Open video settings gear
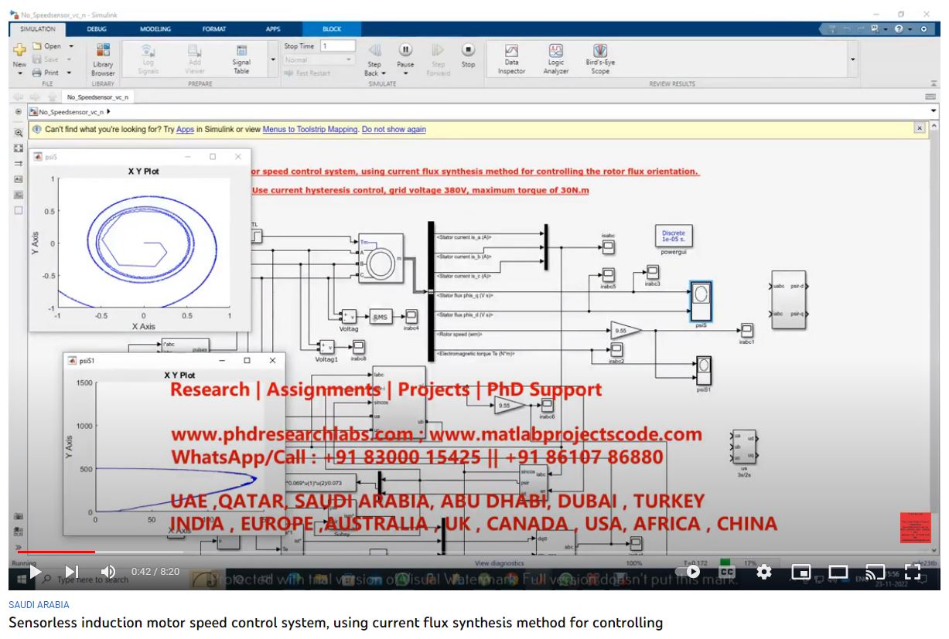Image resolution: width=949 pixels, height=639 pixels. pos(764,572)
